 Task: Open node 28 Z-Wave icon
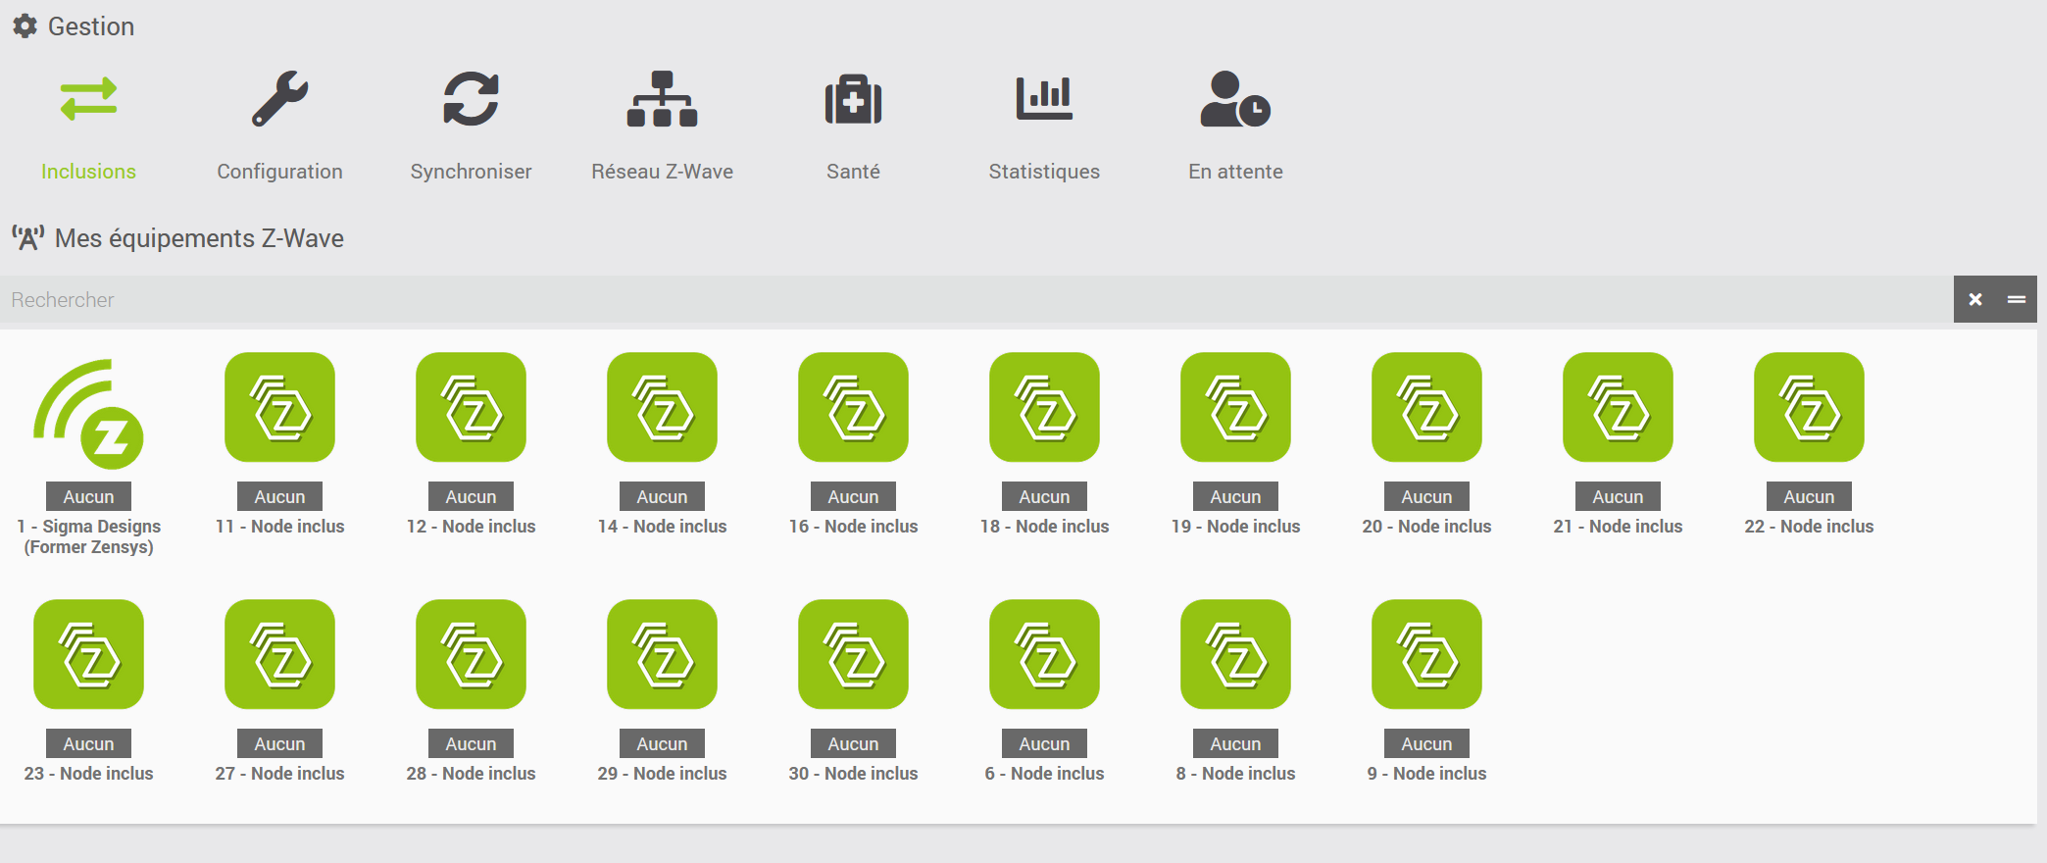click(471, 654)
